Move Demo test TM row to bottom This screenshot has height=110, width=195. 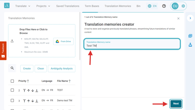click(x=37, y=101)
